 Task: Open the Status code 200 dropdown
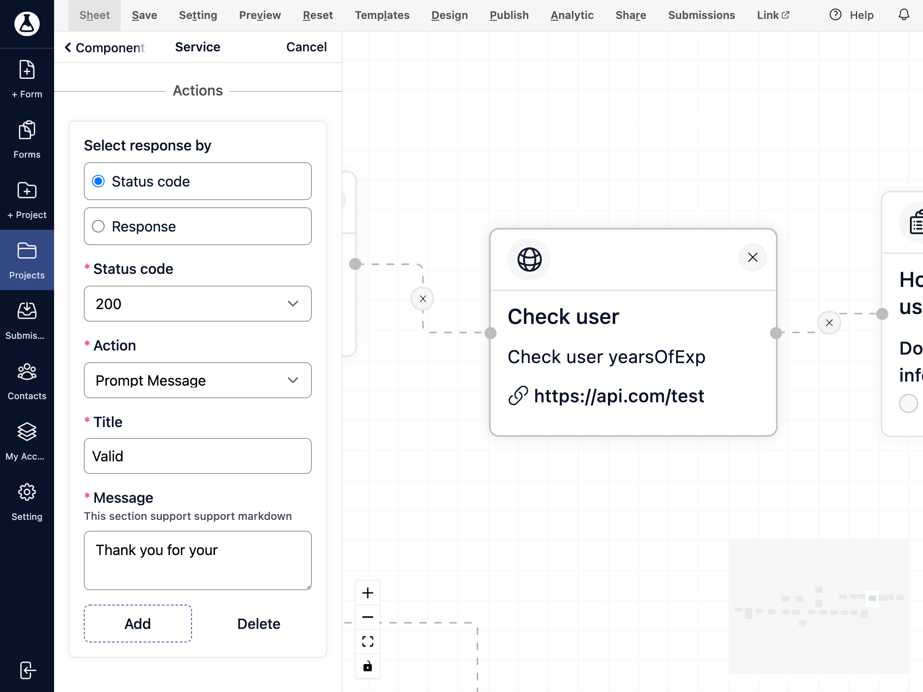[x=198, y=304]
